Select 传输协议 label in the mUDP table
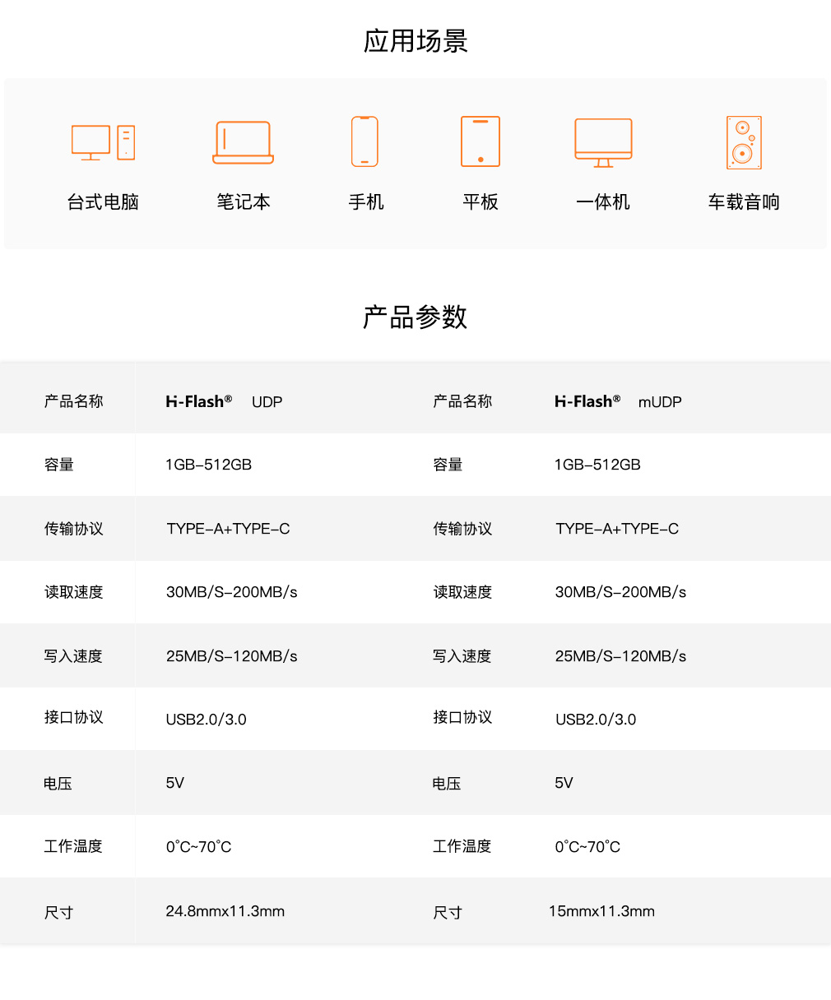Image resolution: width=831 pixels, height=1000 pixels. (462, 529)
